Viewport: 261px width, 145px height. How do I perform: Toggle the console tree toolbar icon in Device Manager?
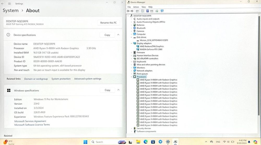pyautogui.click(x=137, y=11)
